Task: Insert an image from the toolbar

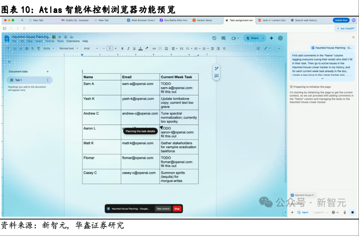Action: [x=166, y=48]
